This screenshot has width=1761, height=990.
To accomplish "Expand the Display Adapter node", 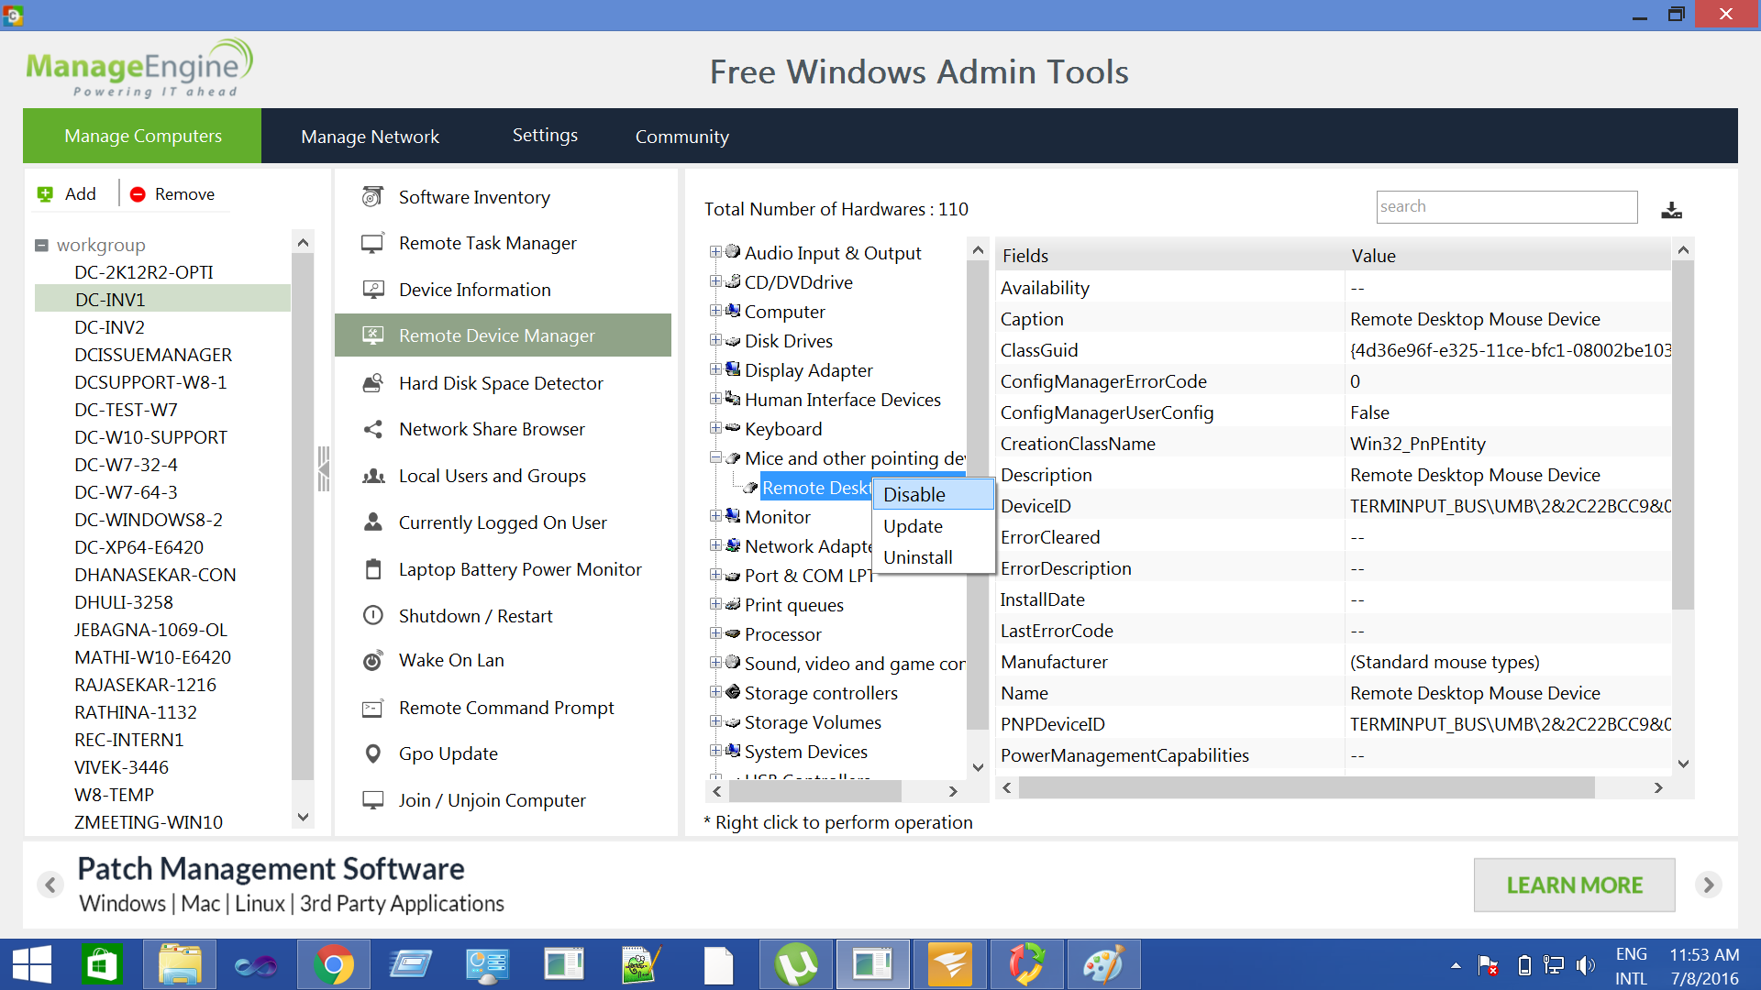I will click(715, 368).
